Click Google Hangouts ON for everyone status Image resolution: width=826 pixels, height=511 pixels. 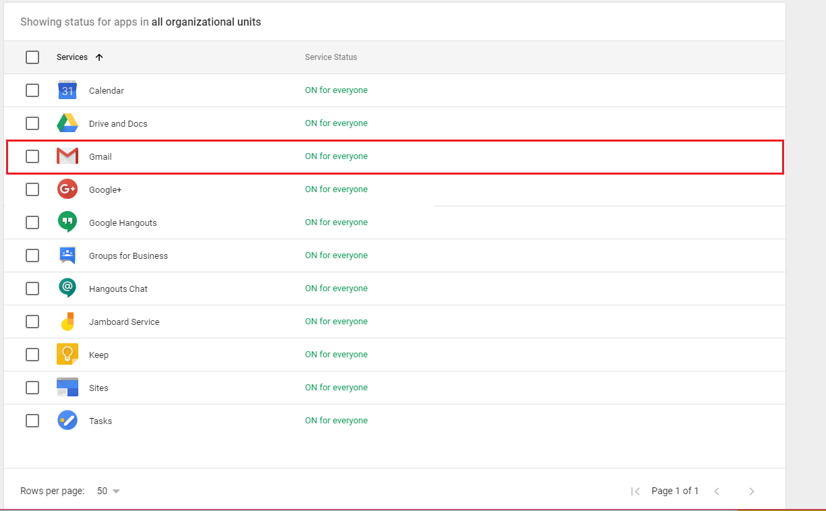point(336,222)
